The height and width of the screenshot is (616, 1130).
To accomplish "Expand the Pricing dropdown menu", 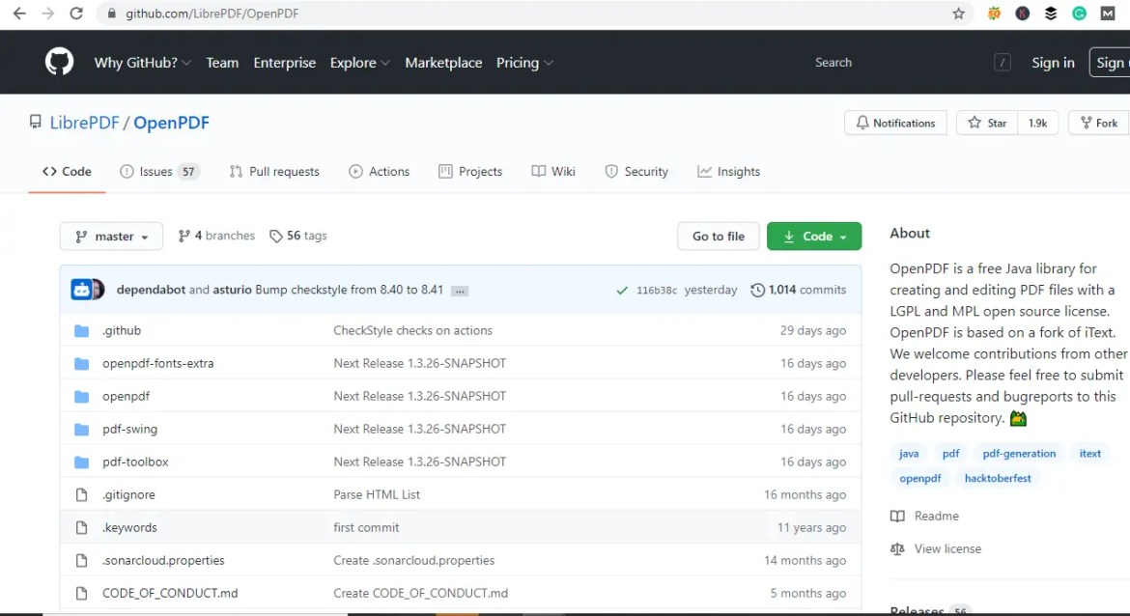I will pos(523,63).
